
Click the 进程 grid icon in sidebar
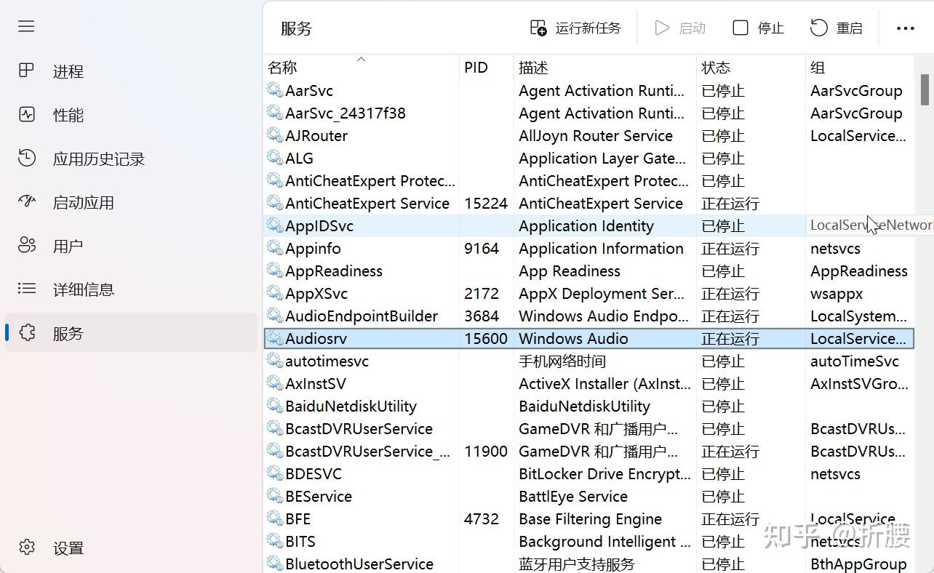point(26,71)
